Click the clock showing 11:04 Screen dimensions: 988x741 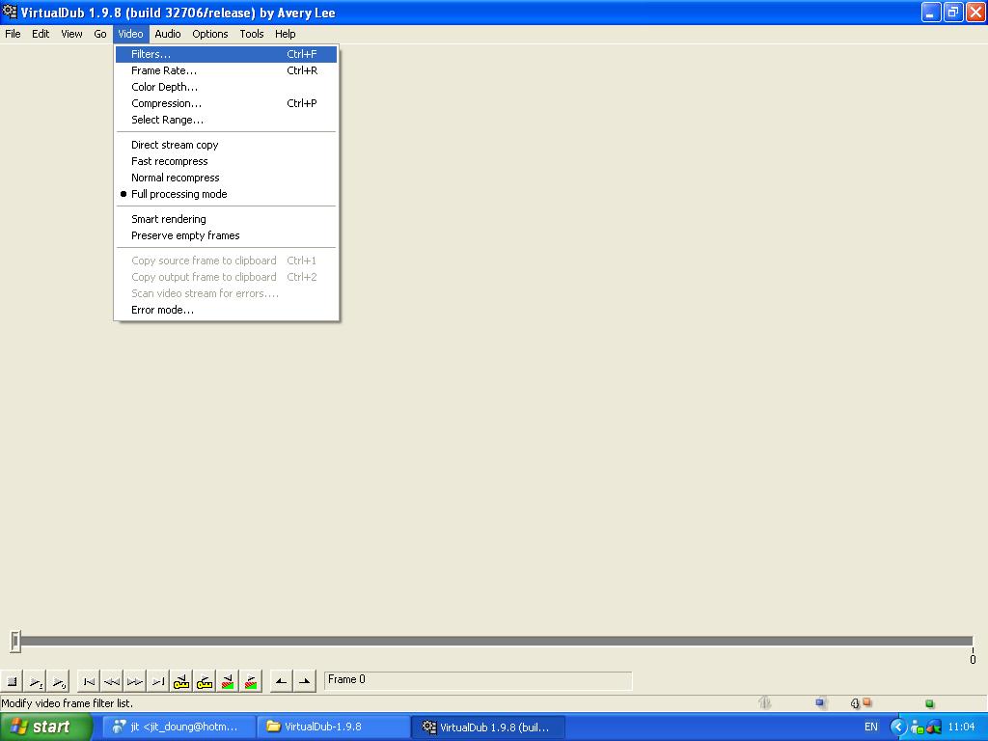(961, 727)
